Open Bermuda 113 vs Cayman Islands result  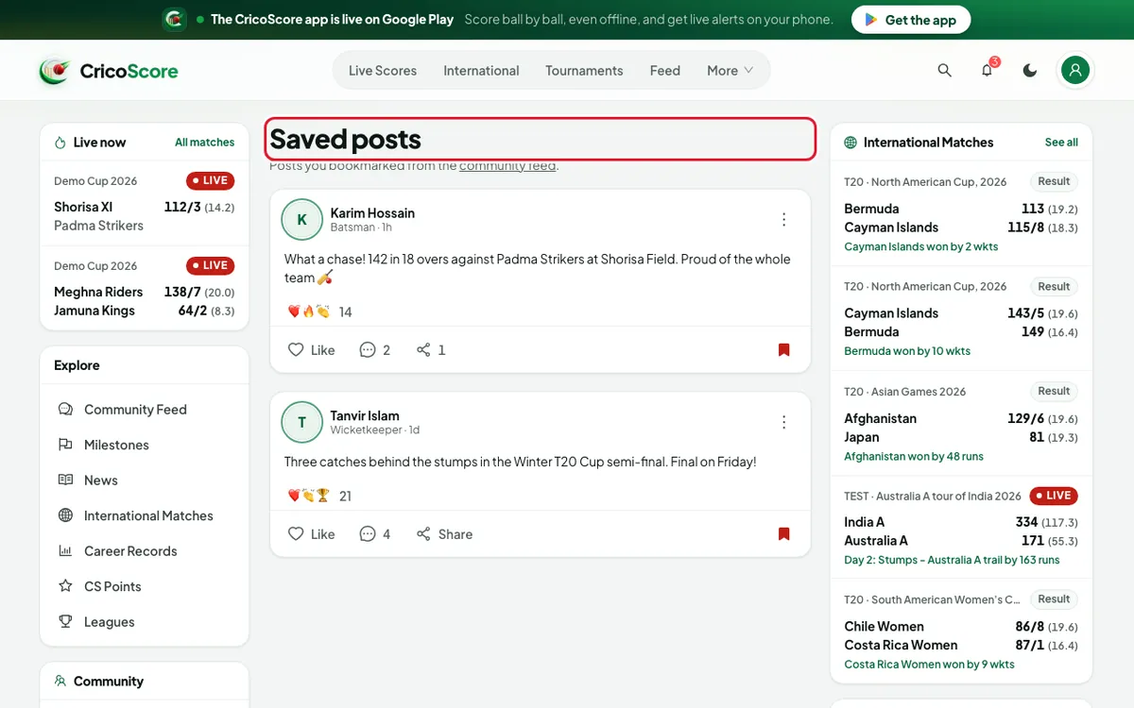[961, 213]
